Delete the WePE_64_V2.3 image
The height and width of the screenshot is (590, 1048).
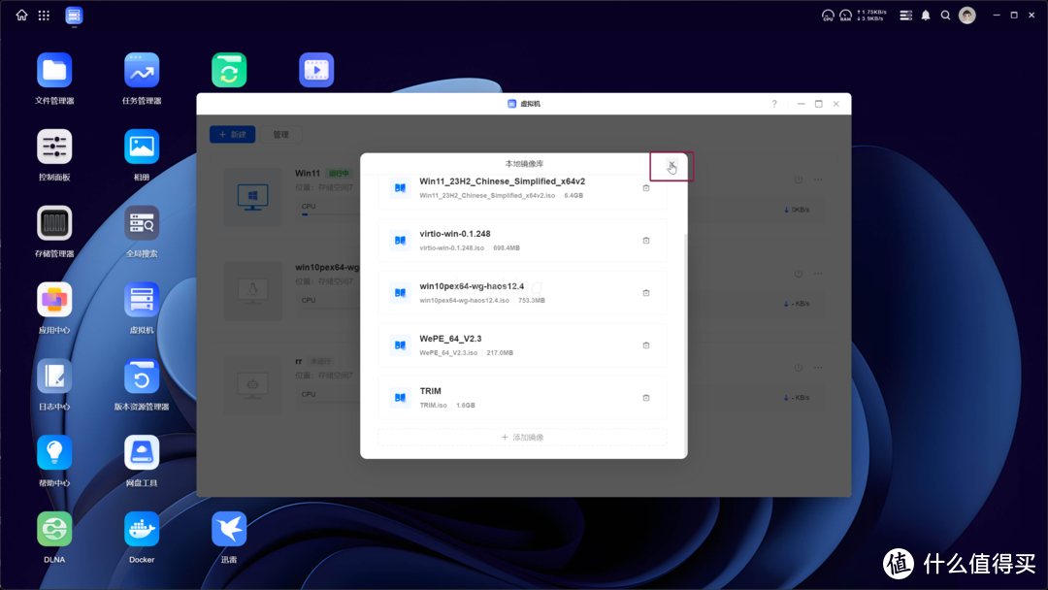tap(646, 345)
